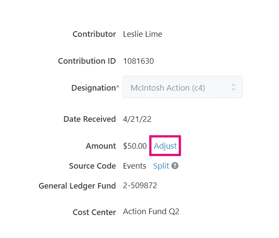Click the General Ledger Fund number 2-509872
This screenshot has width=279, height=238.
(x=140, y=186)
